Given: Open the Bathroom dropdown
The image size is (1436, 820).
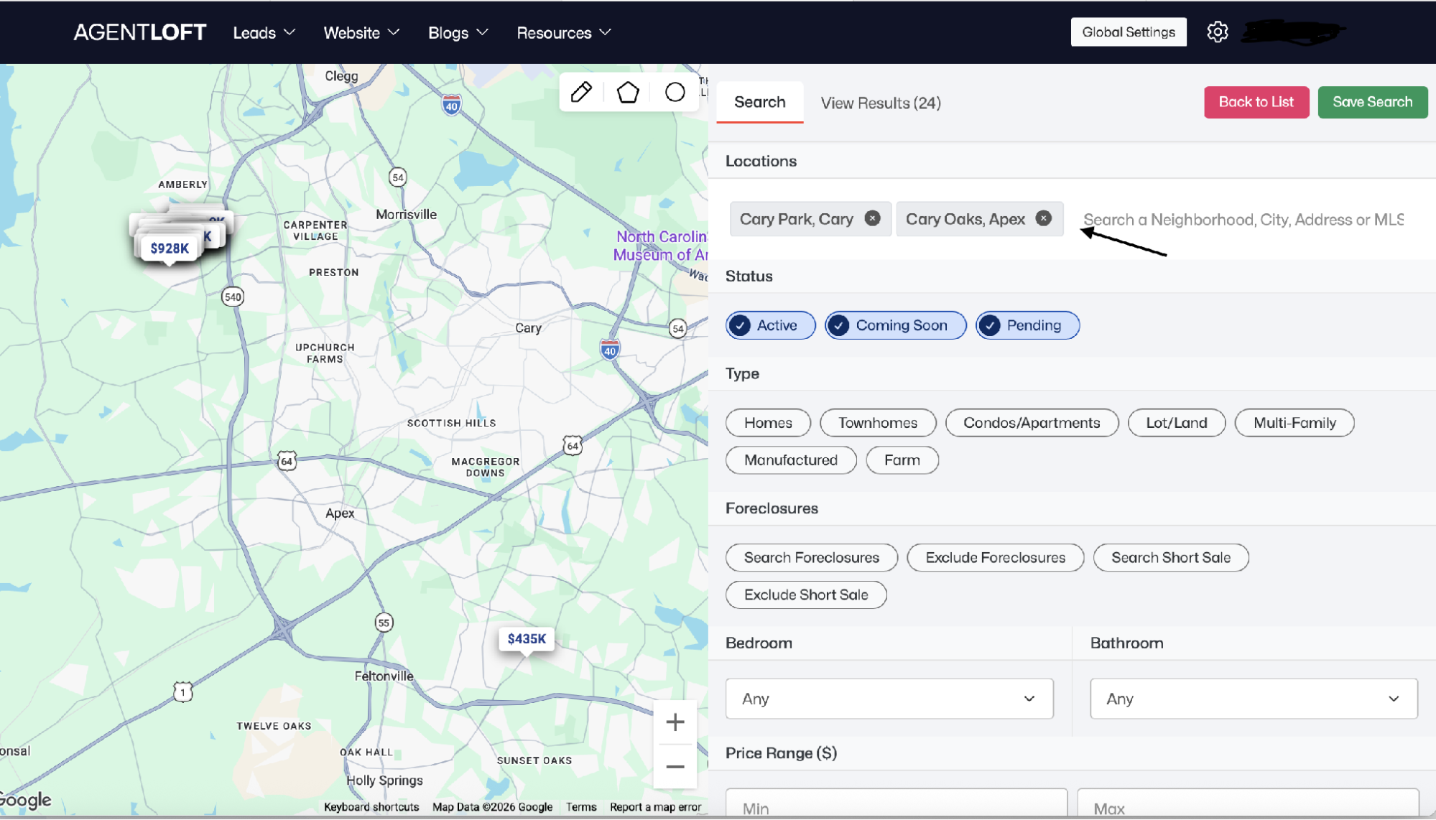Looking at the screenshot, I should click(1254, 699).
